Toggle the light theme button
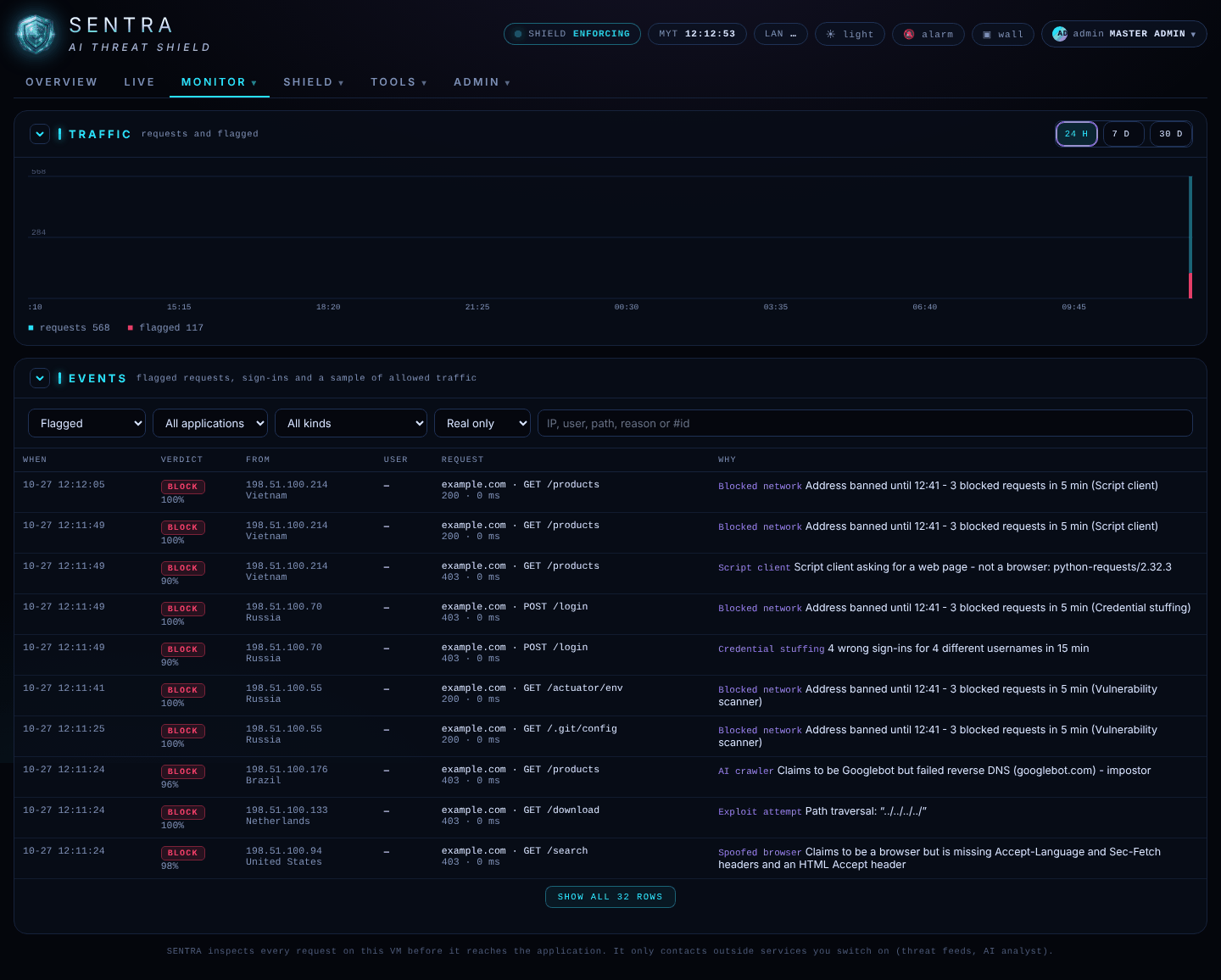Screen dimensions: 1221x980 coord(850,34)
